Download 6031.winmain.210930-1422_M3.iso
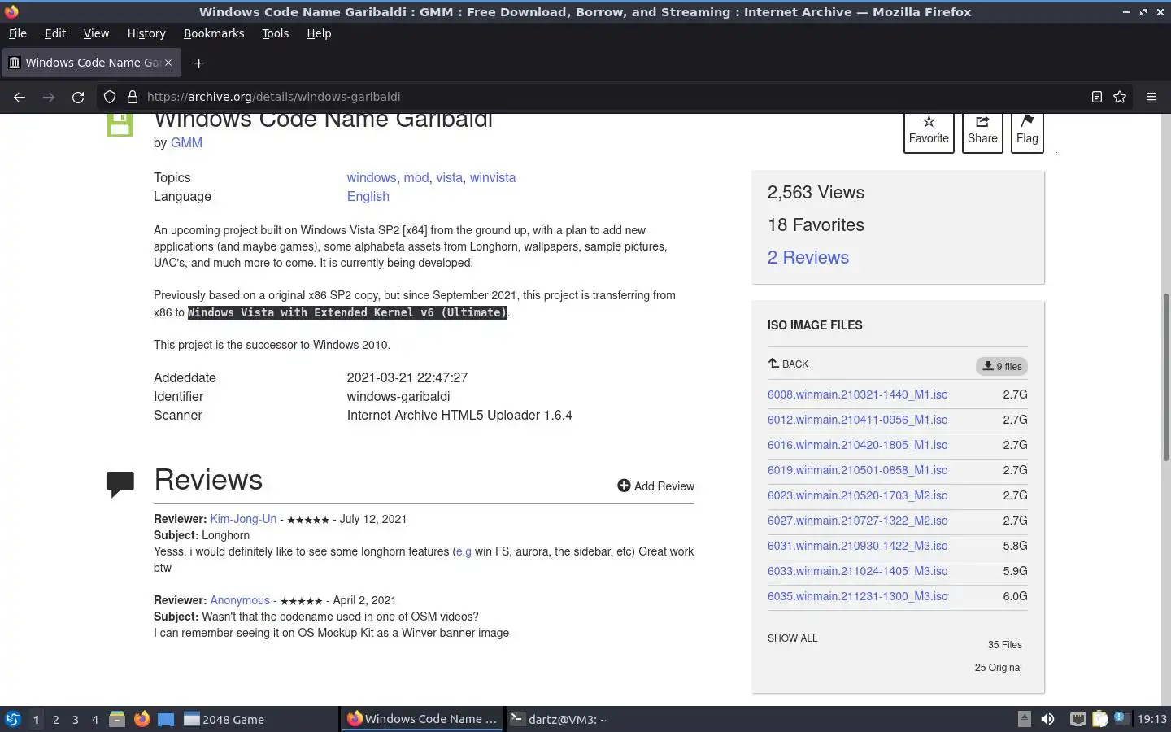The width and height of the screenshot is (1171, 732). pos(857,546)
